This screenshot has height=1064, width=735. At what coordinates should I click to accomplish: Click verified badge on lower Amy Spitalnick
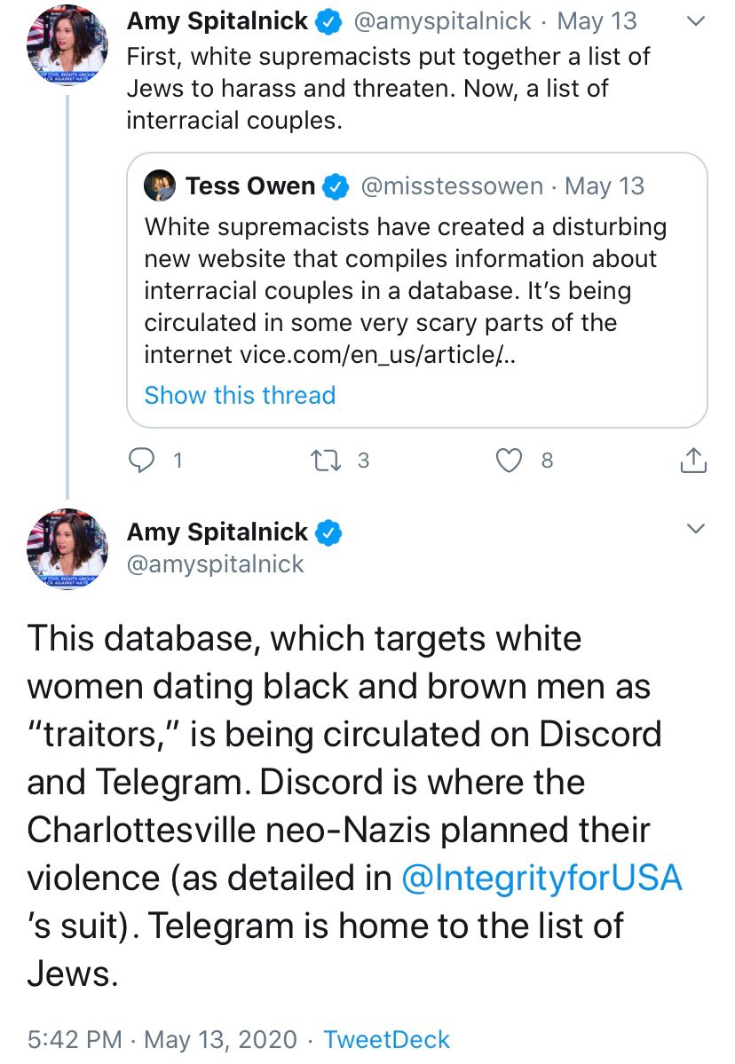330,532
